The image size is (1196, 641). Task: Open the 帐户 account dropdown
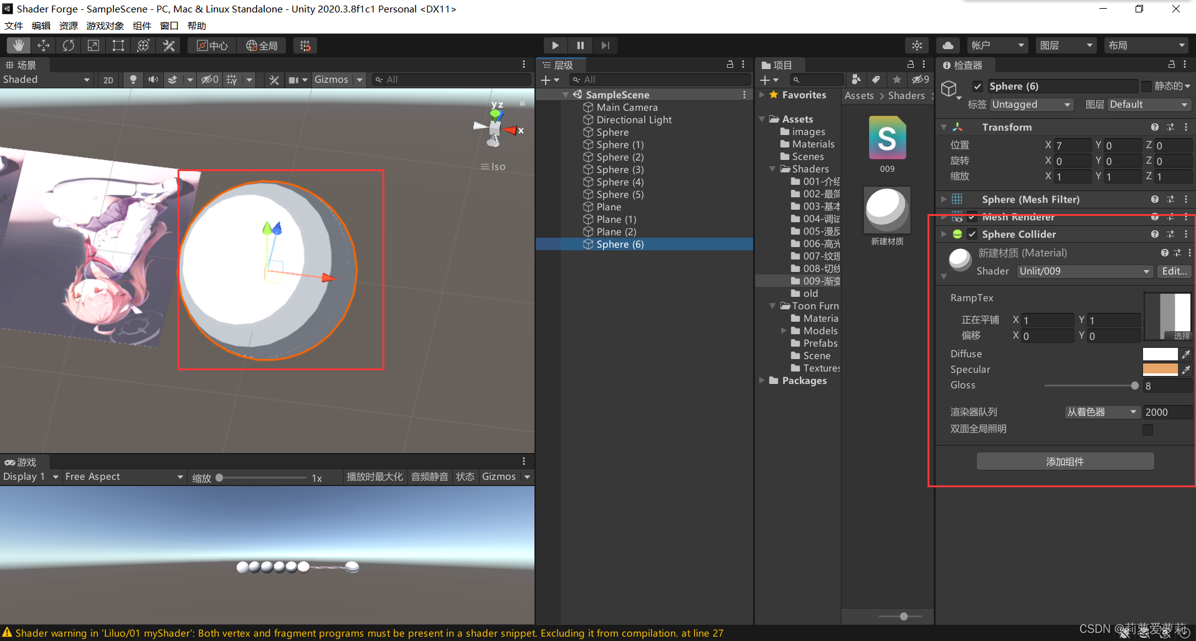(x=998, y=45)
